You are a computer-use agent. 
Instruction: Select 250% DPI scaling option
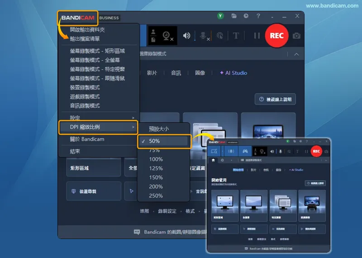click(156, 196)
